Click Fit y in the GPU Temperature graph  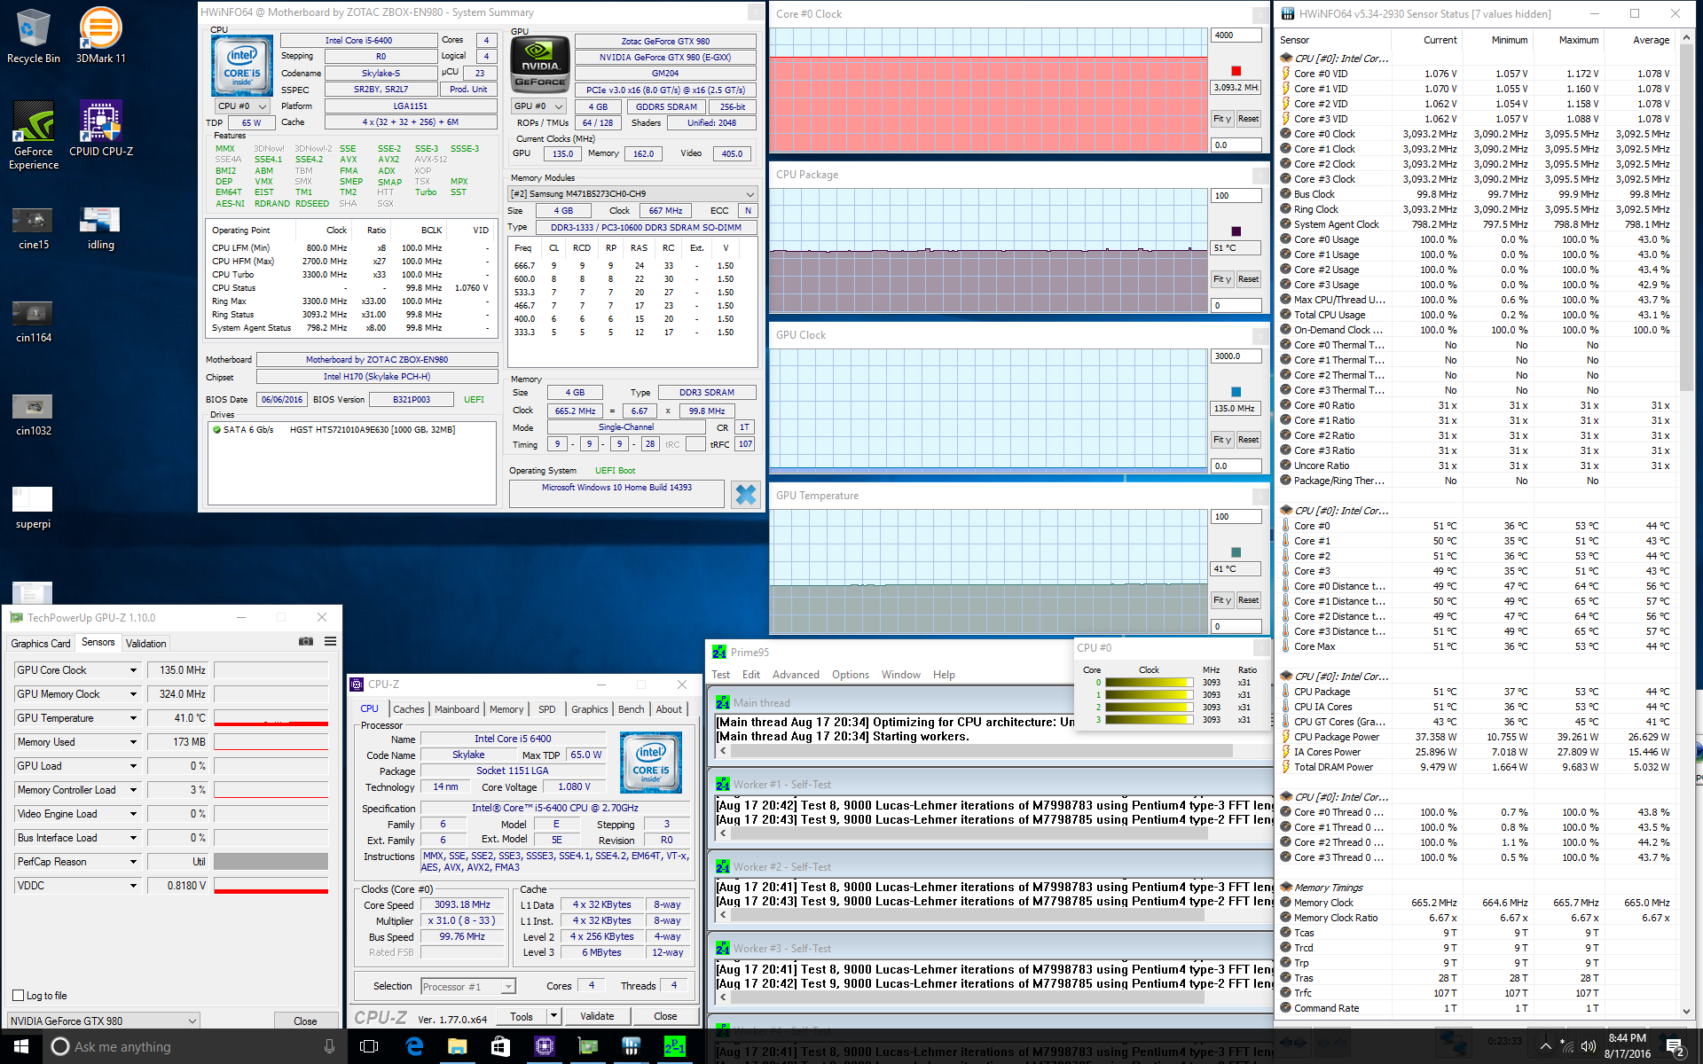point(1222,600)
